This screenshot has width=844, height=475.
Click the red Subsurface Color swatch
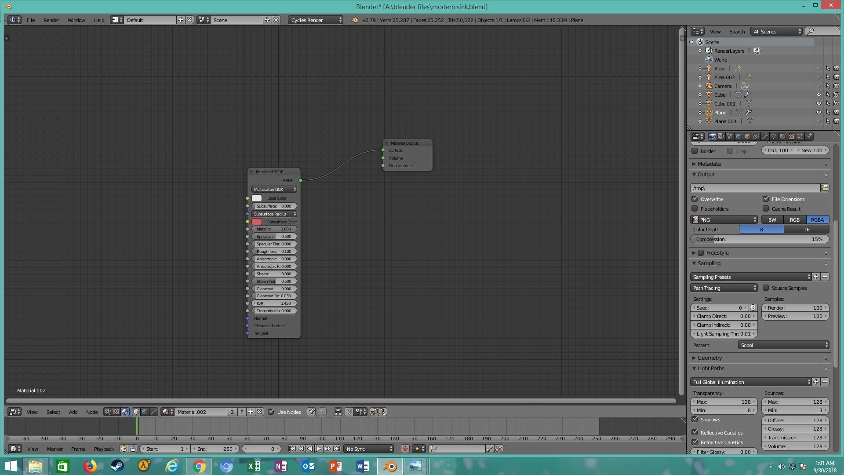point(257,222)
